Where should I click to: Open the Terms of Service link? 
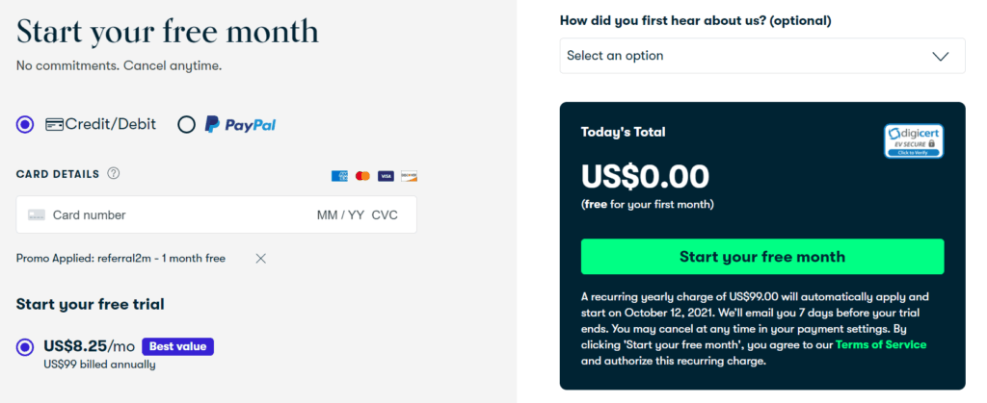click(x=881, y=344)
